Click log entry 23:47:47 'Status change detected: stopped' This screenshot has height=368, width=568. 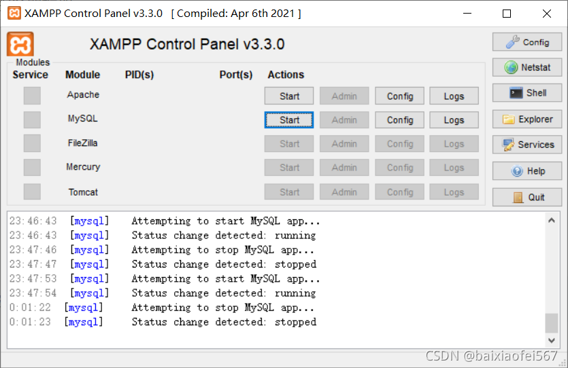pos(163,264)
